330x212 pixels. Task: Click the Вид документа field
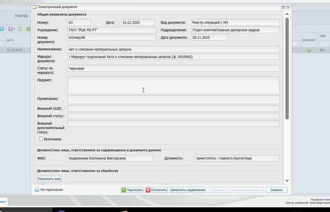click(235, 23)
